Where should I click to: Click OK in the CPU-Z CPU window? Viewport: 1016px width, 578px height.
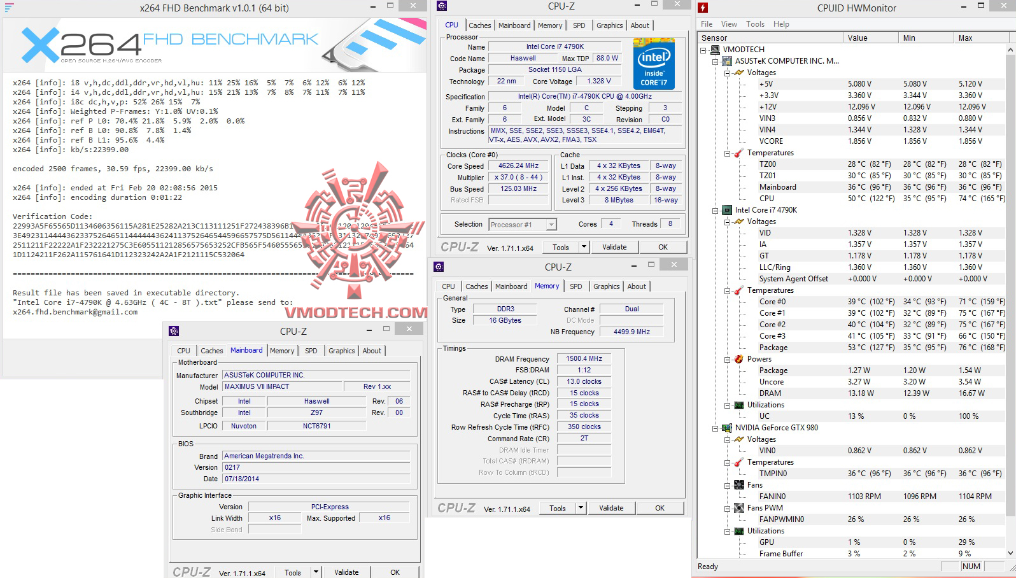pos(663,247)
